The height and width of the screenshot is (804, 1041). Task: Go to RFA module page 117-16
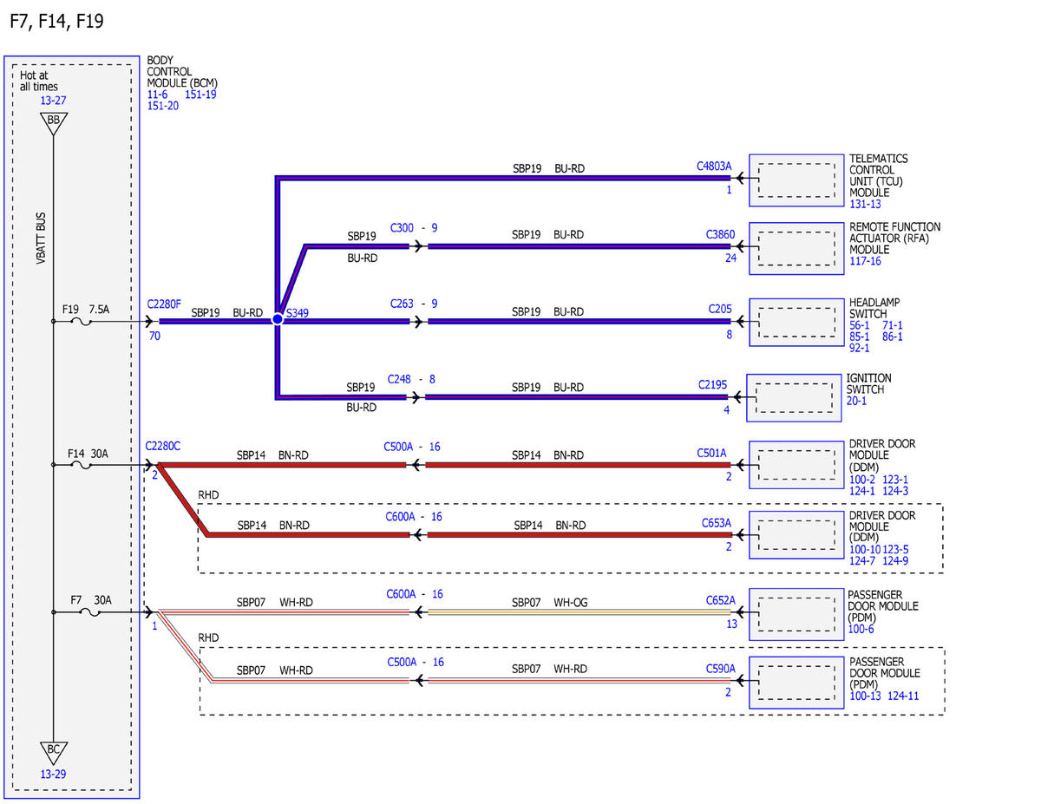(865, 261)
